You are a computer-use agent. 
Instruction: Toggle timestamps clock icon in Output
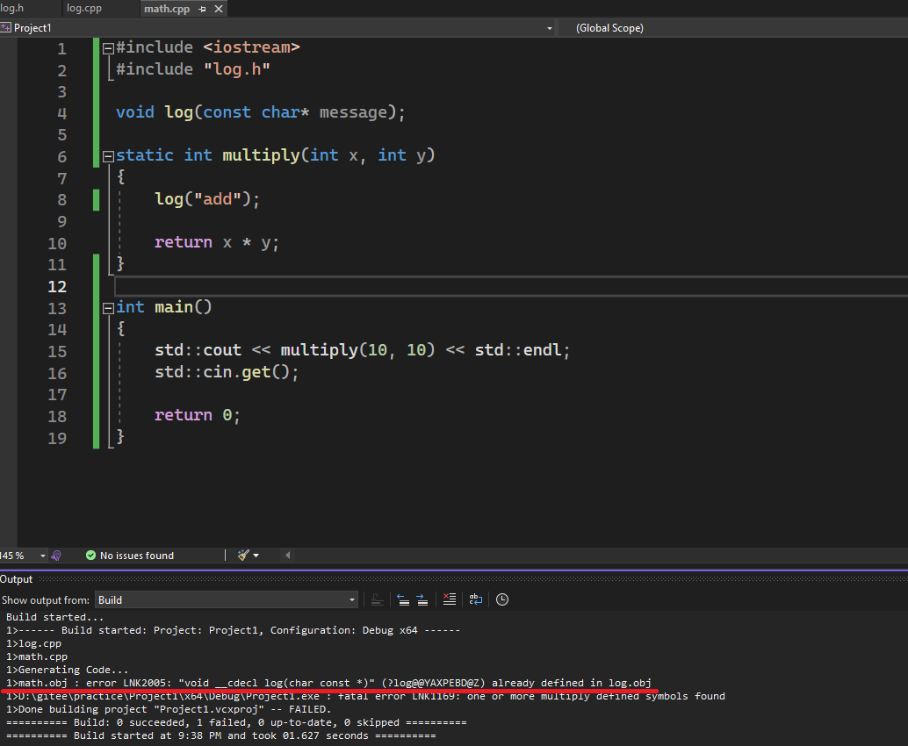[502, 599]
